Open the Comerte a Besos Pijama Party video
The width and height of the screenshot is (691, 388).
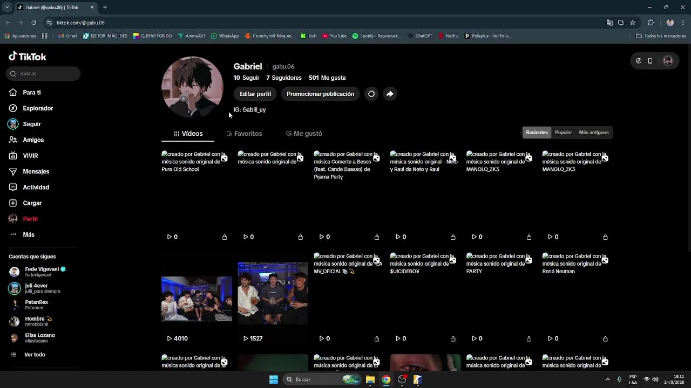point(349,197)
